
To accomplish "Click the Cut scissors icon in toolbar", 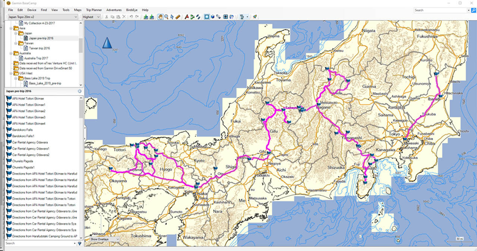I will (x=107, y=17).
